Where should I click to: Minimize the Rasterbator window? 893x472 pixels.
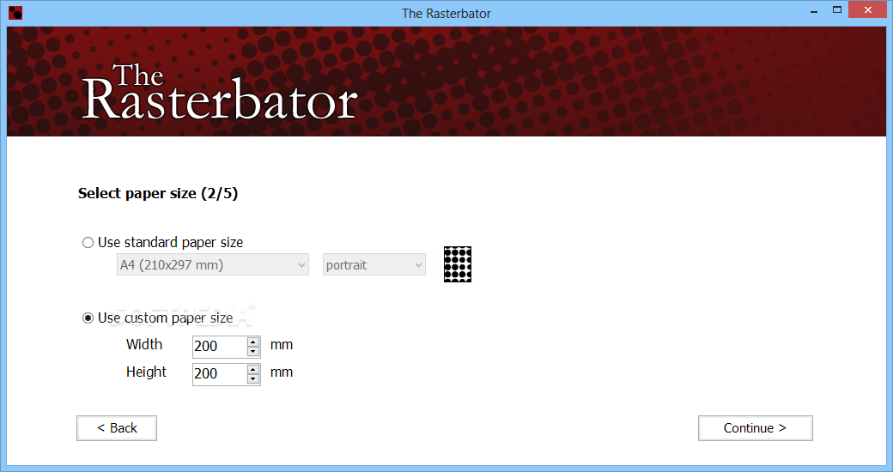point(814,11)
